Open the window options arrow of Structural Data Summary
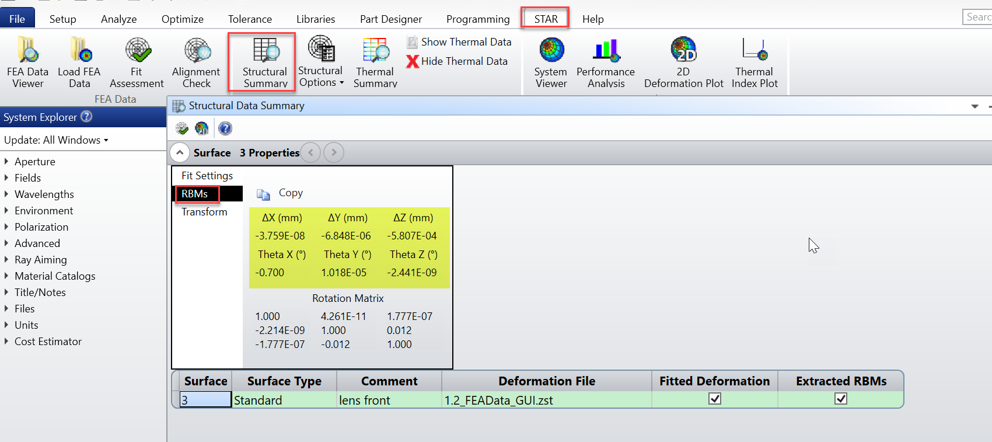 click(x=974, y=106)
